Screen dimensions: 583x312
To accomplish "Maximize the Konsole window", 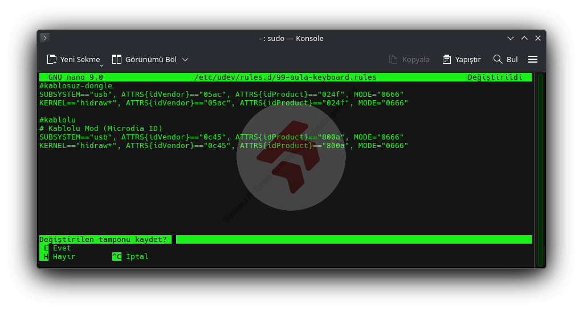I will [524, 38].
